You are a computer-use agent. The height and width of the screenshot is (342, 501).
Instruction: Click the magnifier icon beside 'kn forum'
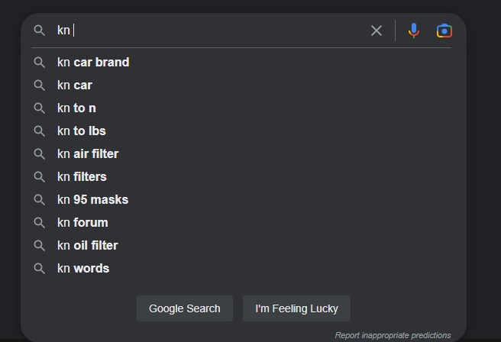coord(39,223)
